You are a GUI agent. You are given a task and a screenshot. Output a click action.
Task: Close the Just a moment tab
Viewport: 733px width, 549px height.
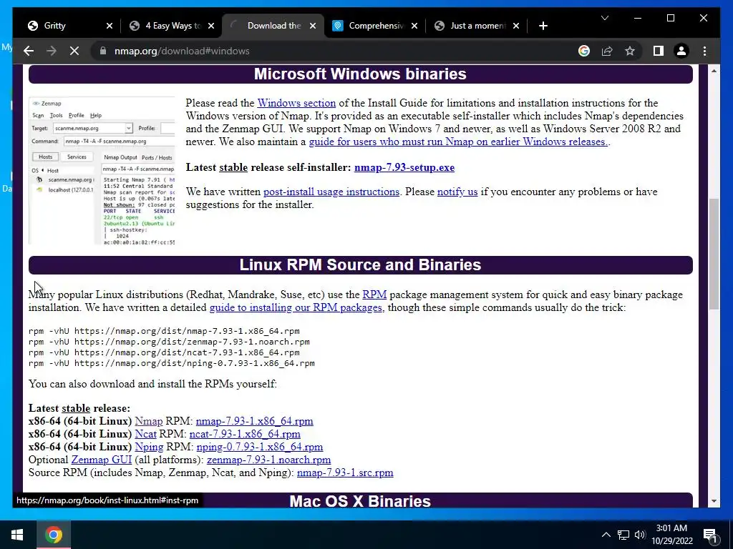[x=516, y=26]
